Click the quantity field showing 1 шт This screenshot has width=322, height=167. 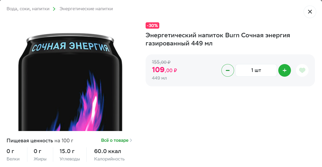tap(256, 70)
